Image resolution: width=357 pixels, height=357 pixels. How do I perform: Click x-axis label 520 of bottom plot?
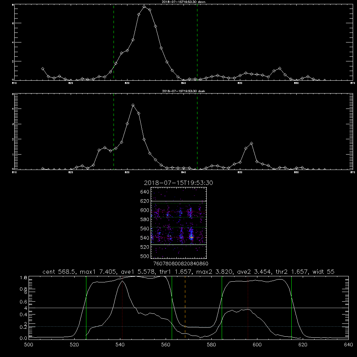point(74,345)
